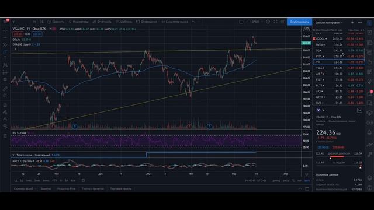
Task: Start the Симулятор рынка bar replay
Action: click(175, 22)
